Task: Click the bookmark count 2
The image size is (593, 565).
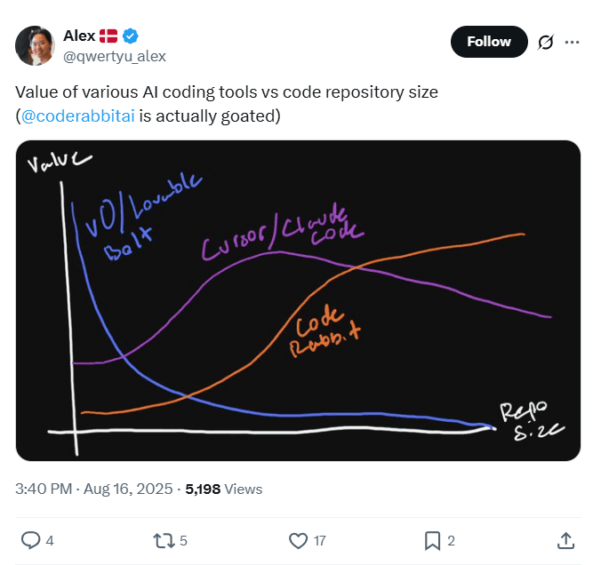Action: [x=452, y=540]
